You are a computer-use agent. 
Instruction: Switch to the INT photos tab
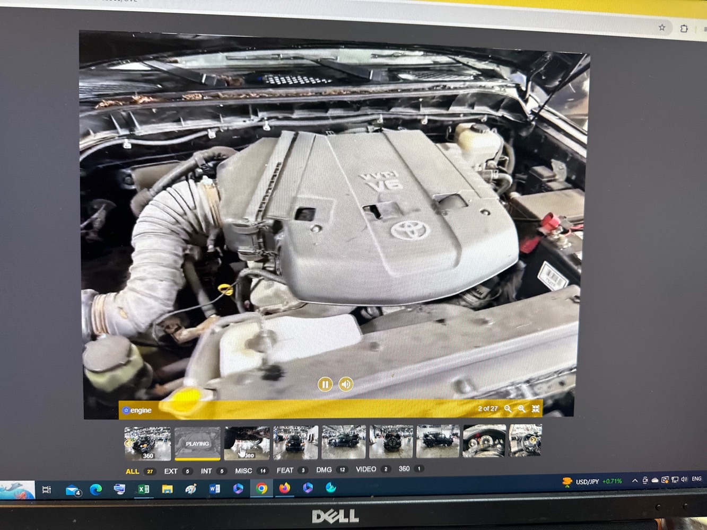[213, 471]
